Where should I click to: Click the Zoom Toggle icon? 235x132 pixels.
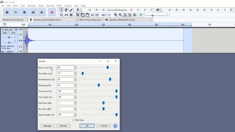tap(135, 15)
